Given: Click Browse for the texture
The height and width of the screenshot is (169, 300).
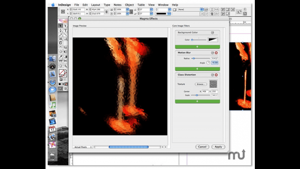Looking at the screenshot, I should [200, 84].
